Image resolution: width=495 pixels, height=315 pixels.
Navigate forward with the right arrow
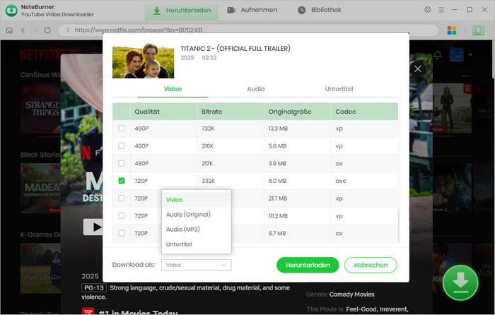35,30
